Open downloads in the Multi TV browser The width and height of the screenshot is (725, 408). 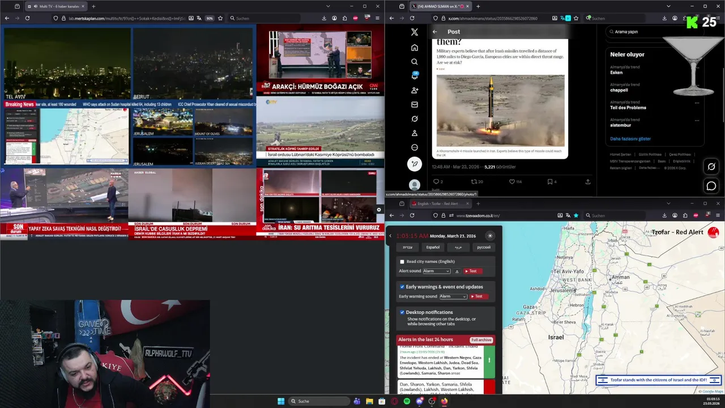click(x=323, y=18)
